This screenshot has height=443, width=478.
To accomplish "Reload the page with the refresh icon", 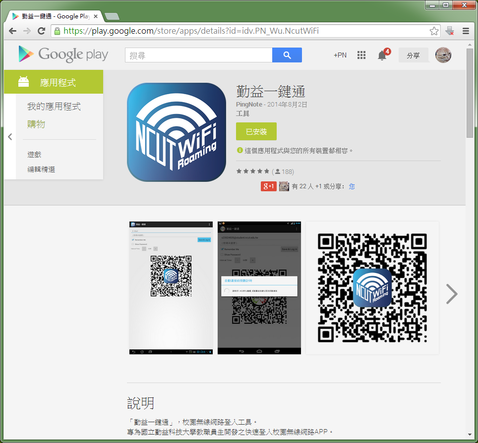I will click(x=42, y=31).
